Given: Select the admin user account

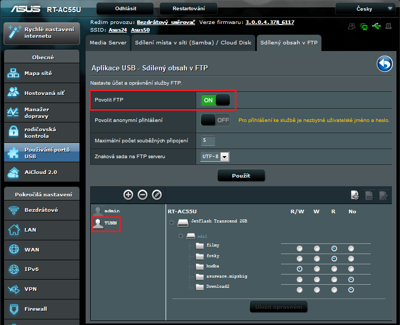Looking at the screenshot, I should pyautogui.click(x=112, y=210).
